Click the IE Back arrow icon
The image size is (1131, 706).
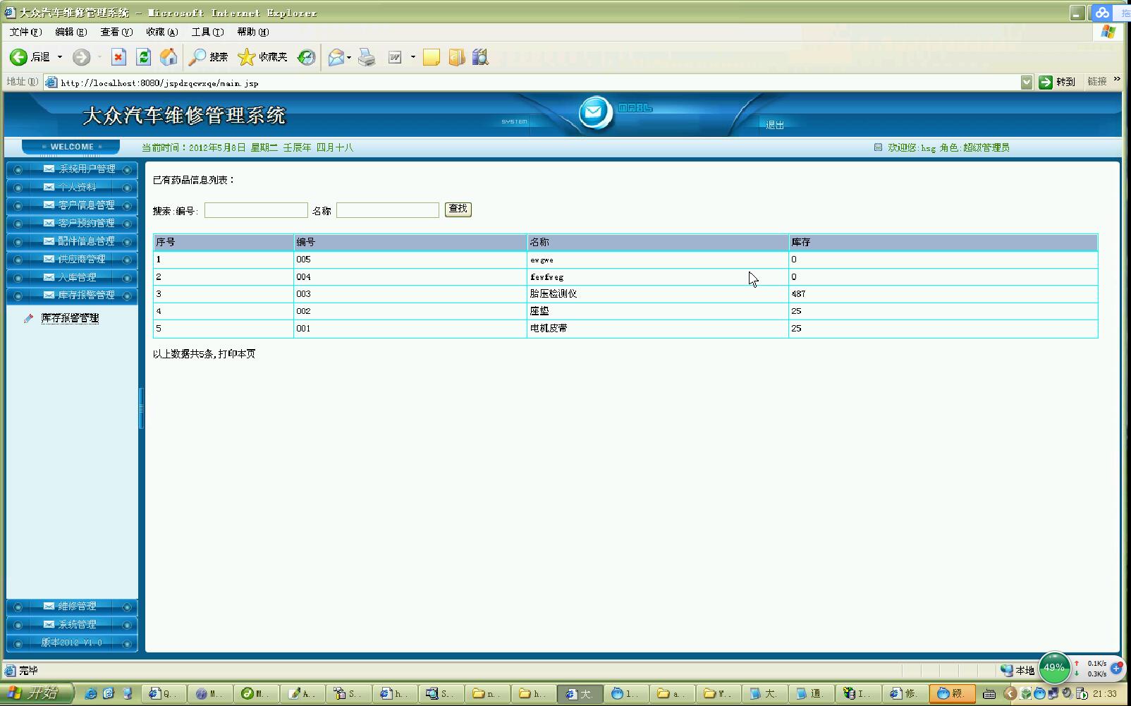18,57
